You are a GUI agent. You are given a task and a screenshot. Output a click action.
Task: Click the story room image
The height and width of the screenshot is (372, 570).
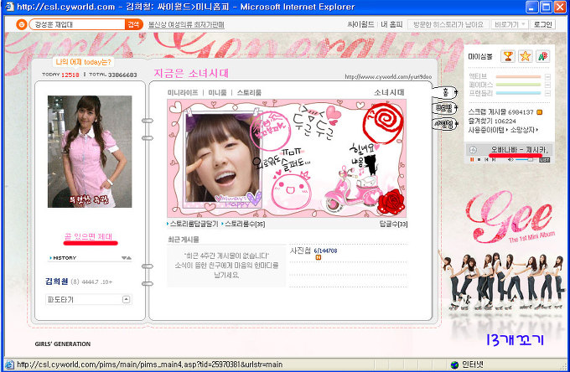click(287, 158)
